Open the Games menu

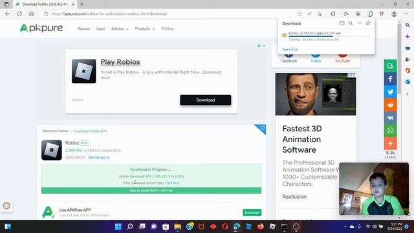(83, 28)
